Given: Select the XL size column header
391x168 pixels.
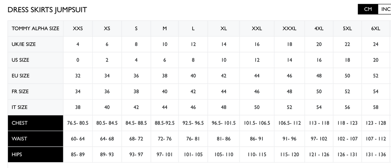Looking at the screenshot, I should click(224, 28).
